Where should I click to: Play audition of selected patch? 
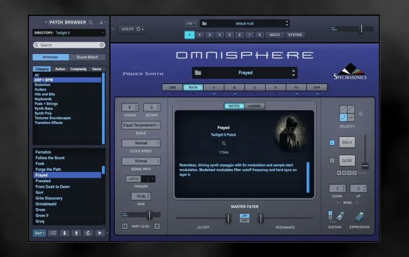pyautogui.click(x=100, y=233)
